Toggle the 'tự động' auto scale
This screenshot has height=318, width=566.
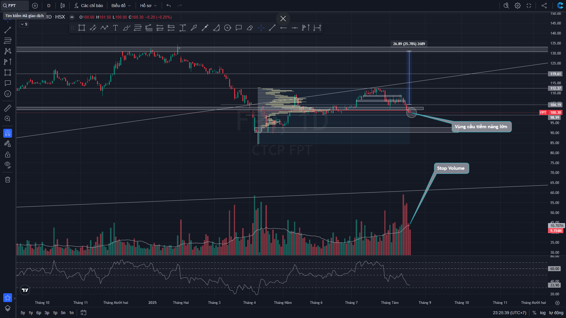(556, 313)
